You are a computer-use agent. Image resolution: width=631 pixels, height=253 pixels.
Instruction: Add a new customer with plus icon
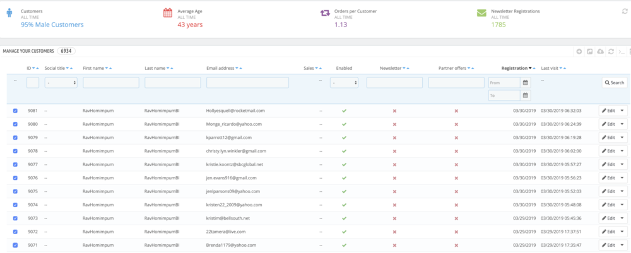(x=579, y=52)
